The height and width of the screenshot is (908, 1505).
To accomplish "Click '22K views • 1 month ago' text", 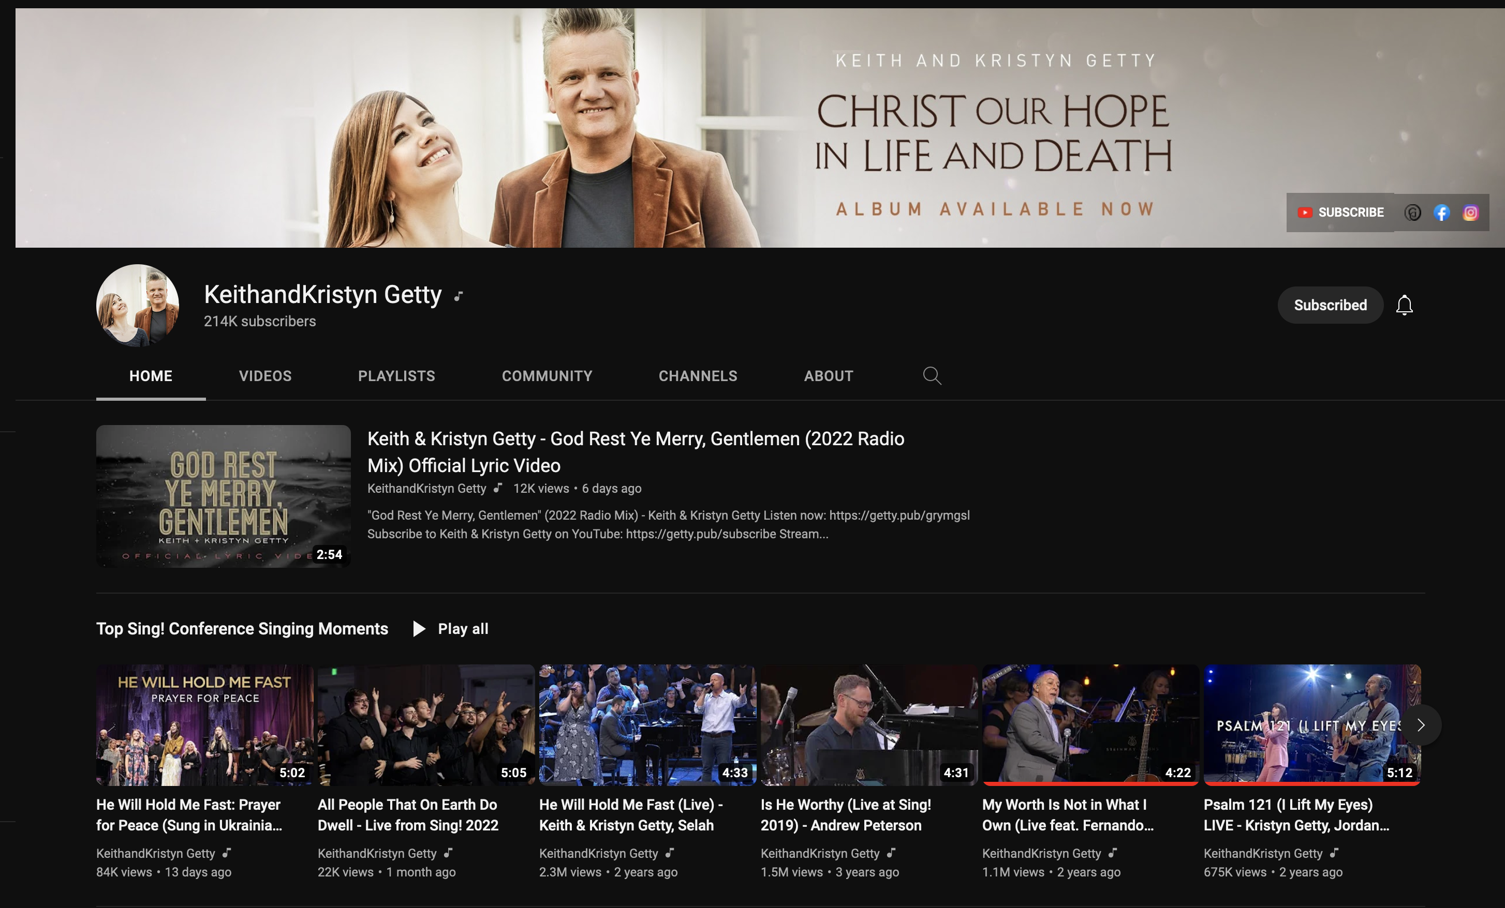I will (387, 872).
